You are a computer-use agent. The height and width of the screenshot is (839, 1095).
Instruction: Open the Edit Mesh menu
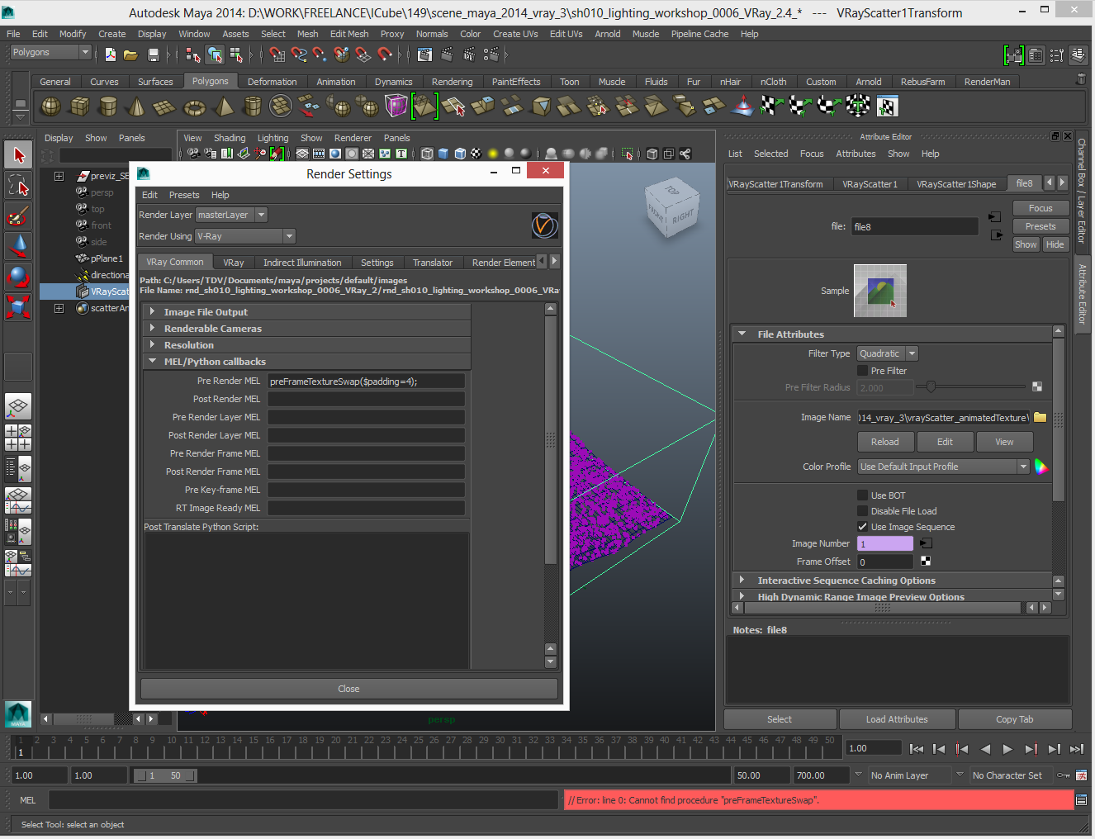(x=349, y=34)
